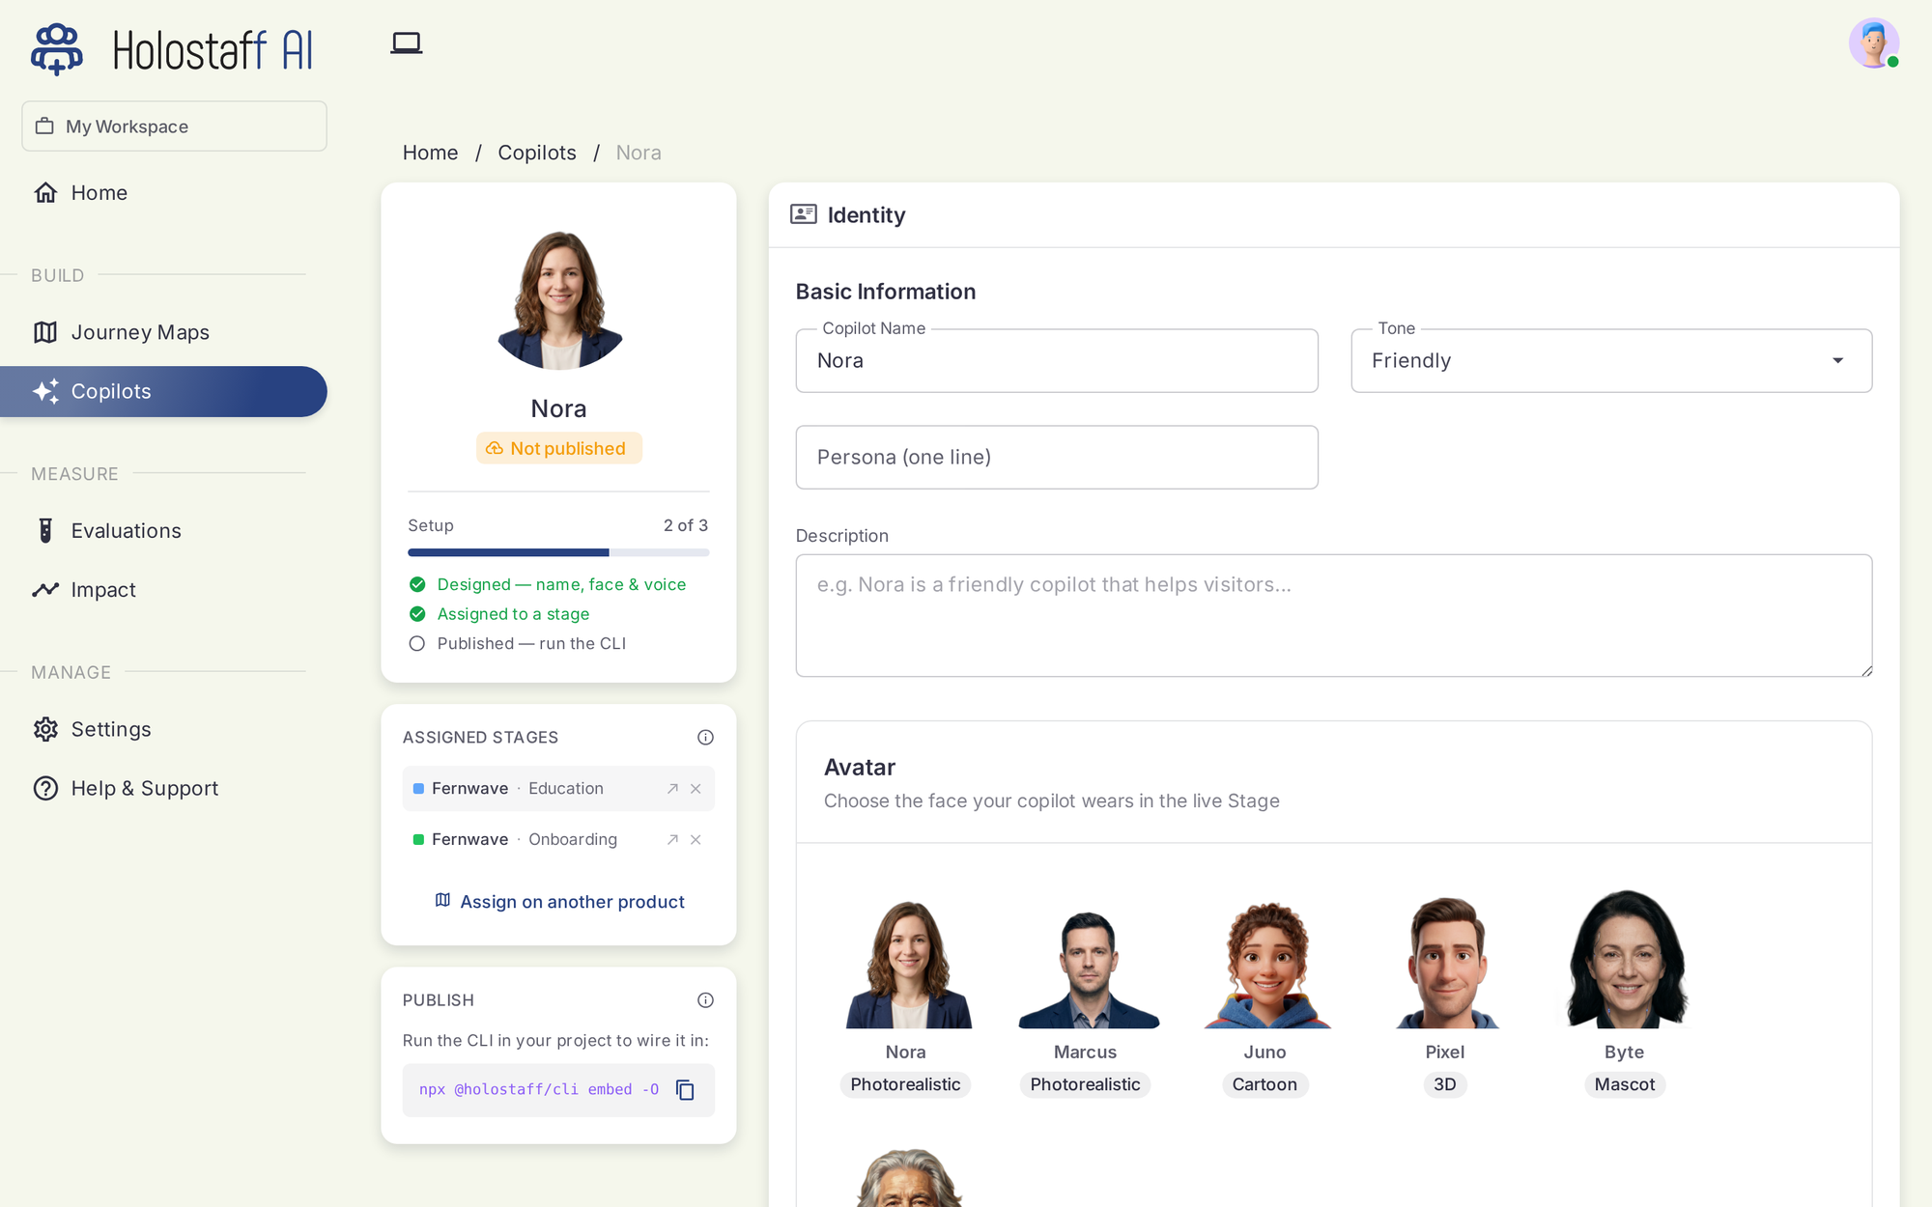1932x1207 pixels.
Task: Click the 'Cartoon' tag under Juno
Action: (x=1264, y=1084)
